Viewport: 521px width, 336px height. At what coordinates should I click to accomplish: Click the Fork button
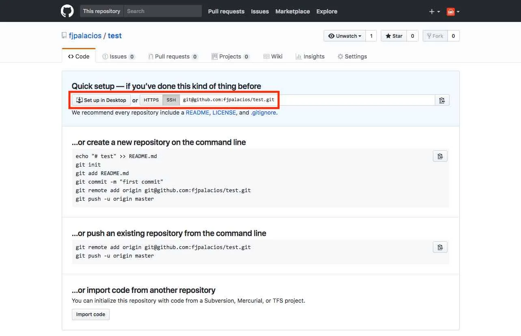click(x=435, y=36)
